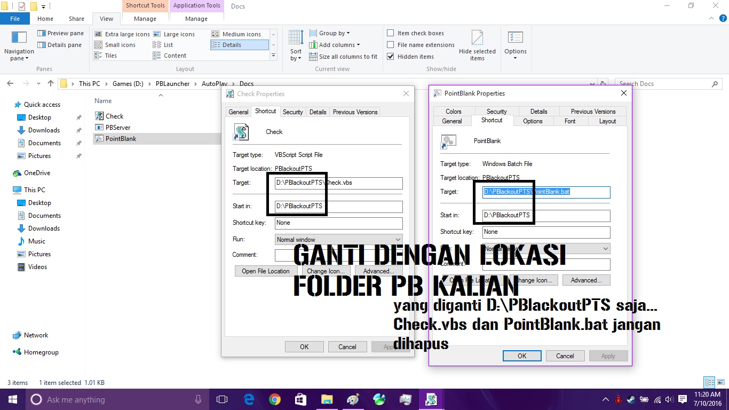Choose the Tiles layout
Image resolution: width=729 pixels, height=410 pixels.
click(106, 56)
